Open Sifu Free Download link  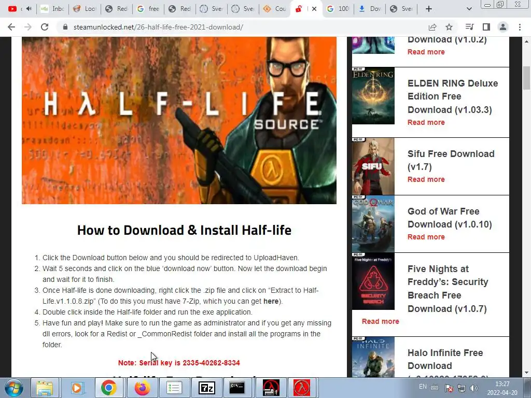[451, 161]
